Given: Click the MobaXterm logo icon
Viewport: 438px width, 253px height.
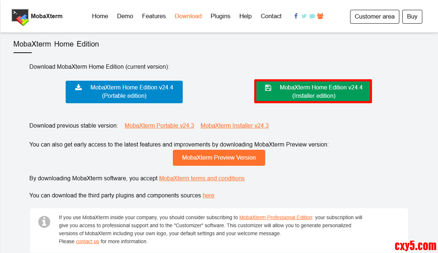Looking at the screenshot, I should [x=20, y=17].
